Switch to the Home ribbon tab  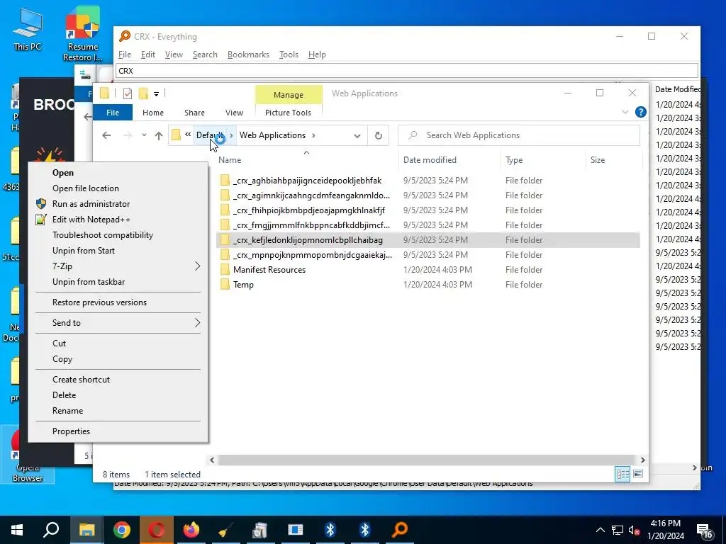click(x=153, y=113)
